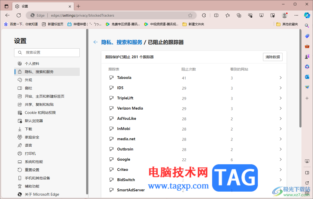Open the 免费专区频道-腾讯 bookmark
The image size is (313, 199).
tap(123, 24)
